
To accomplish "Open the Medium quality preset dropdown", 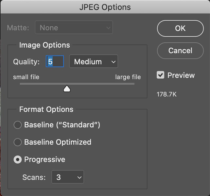I will coord(94,61).
